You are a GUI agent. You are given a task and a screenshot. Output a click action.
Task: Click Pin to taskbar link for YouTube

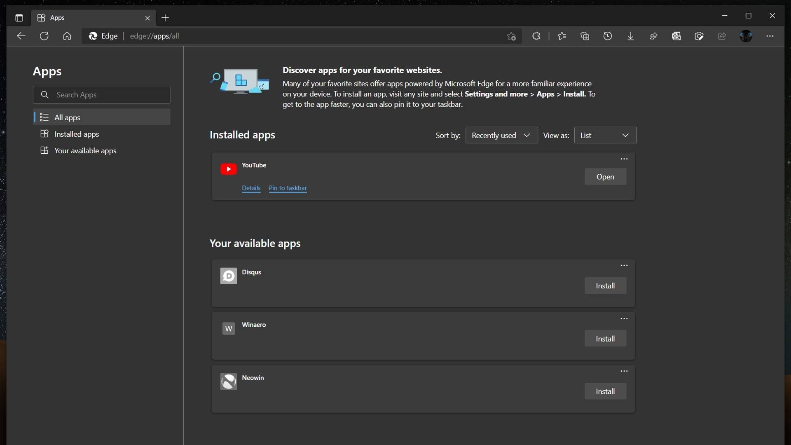coord(288,188)
